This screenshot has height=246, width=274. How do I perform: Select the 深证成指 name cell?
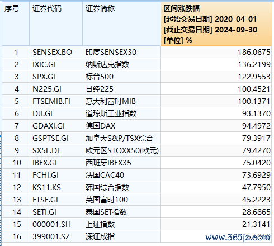(x=122, y=236)
